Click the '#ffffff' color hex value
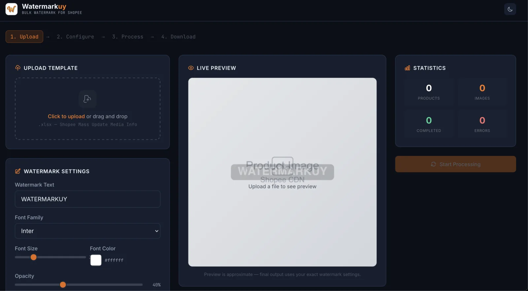This screenshot has width=528, height=291. coord(114,260)
